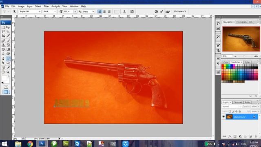Screen dimensions: 261x147
Task: Select the Notes tool
Action: tap(3, 68)
